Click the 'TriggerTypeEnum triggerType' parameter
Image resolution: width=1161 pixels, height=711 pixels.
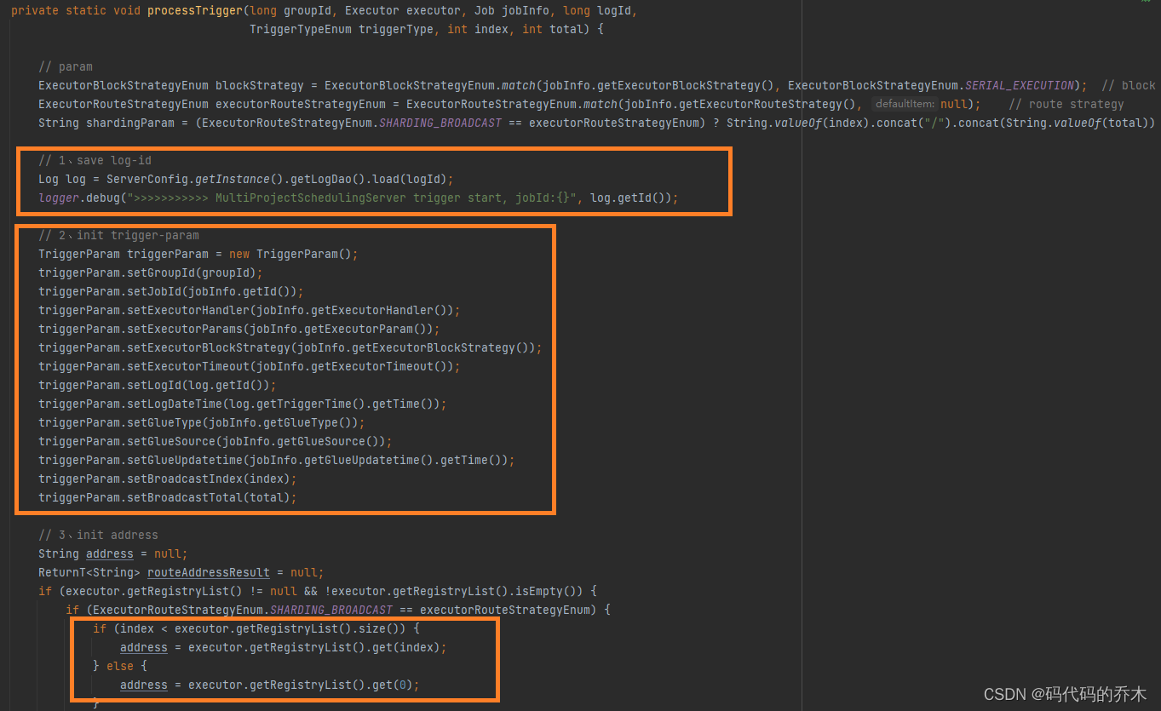click(342, 29)
